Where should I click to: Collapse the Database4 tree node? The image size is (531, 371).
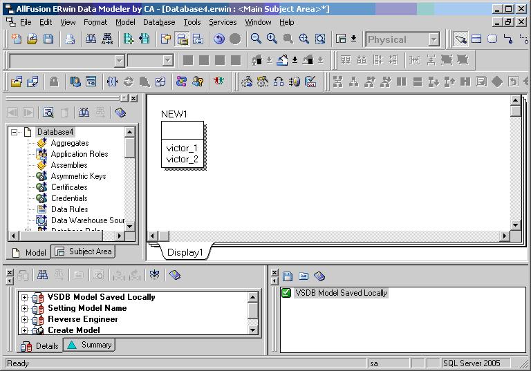tap(14, 132)
